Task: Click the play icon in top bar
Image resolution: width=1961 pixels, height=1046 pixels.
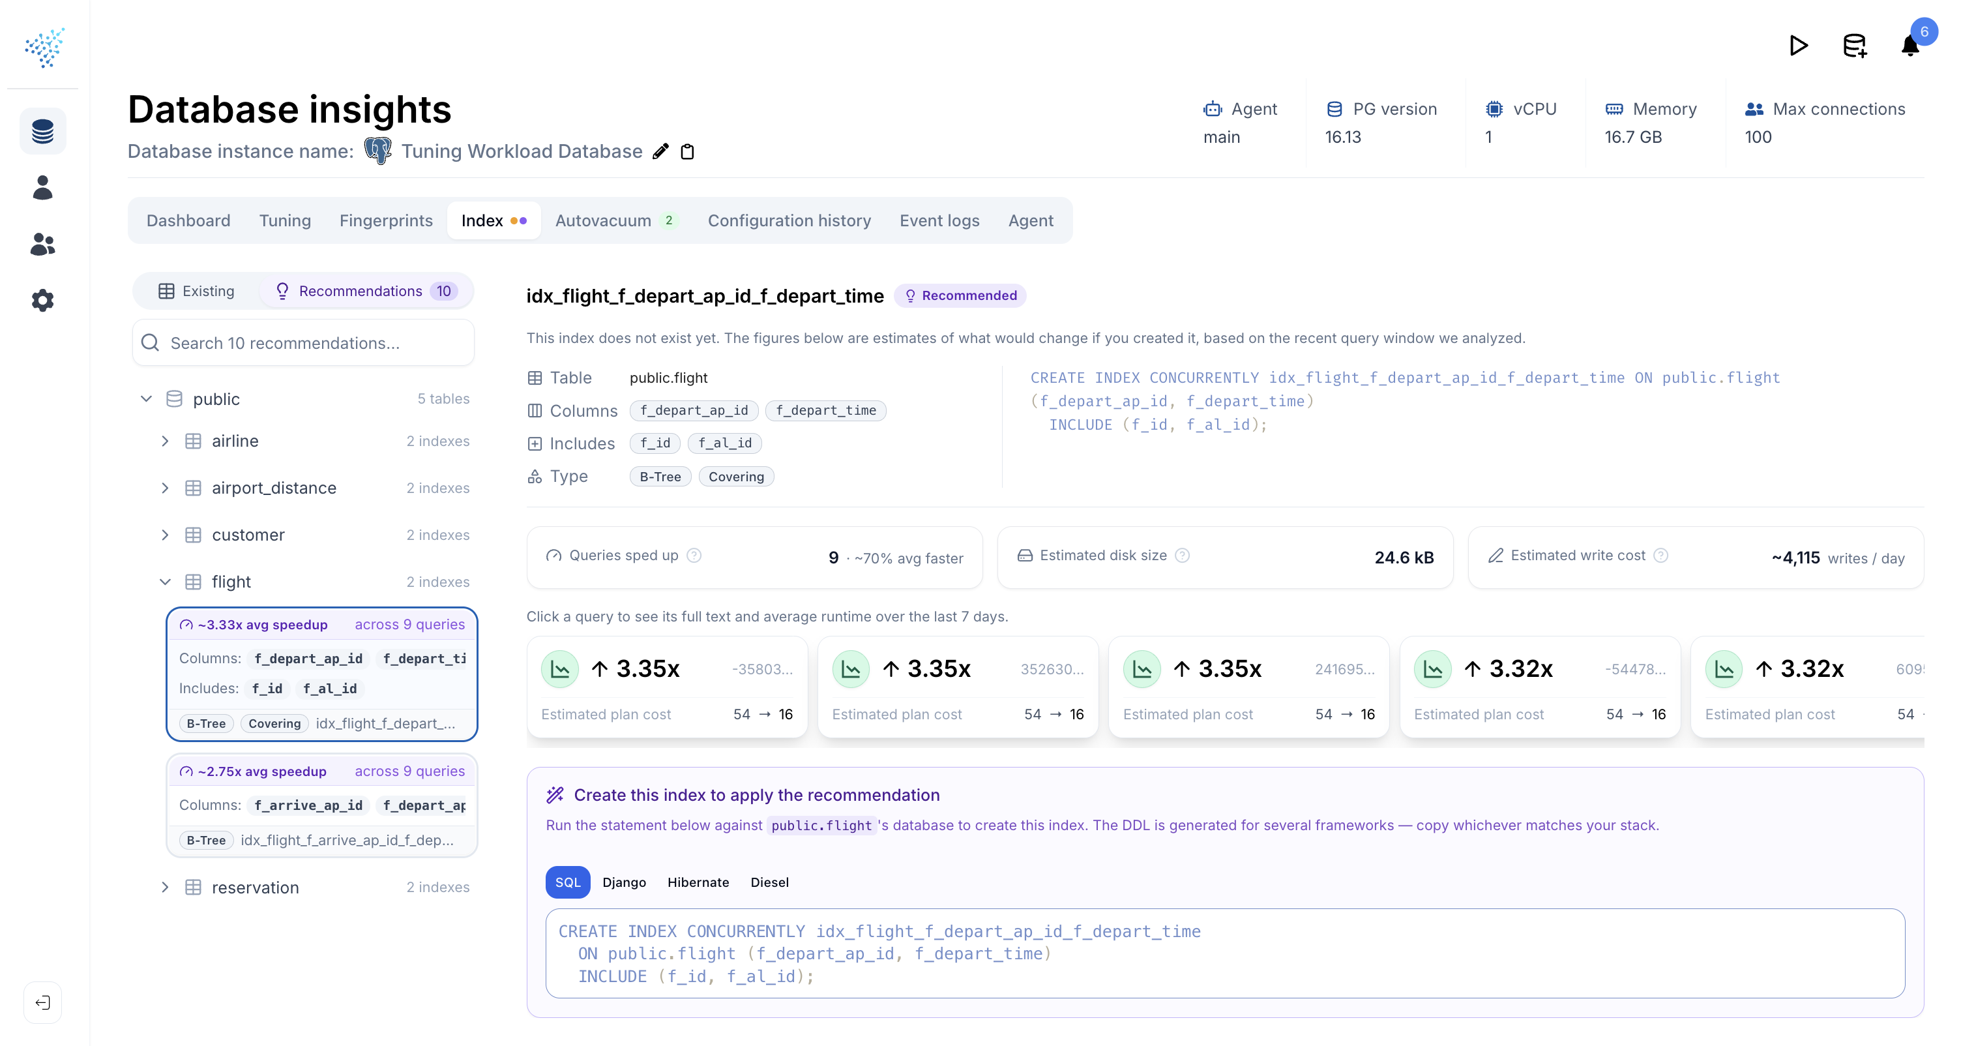Action: [x=1798, y=46]
